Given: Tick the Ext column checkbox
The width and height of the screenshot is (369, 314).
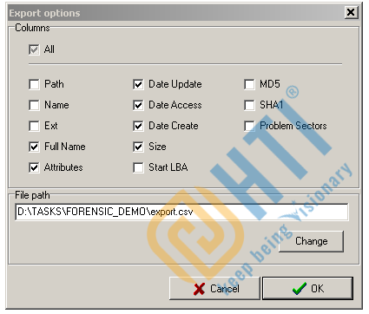Looking at the screenshot, I should pyautogui.click(x=34, y=126).
